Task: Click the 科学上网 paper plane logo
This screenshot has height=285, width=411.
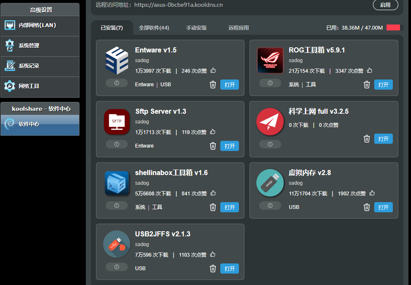Action: (270, 122)
